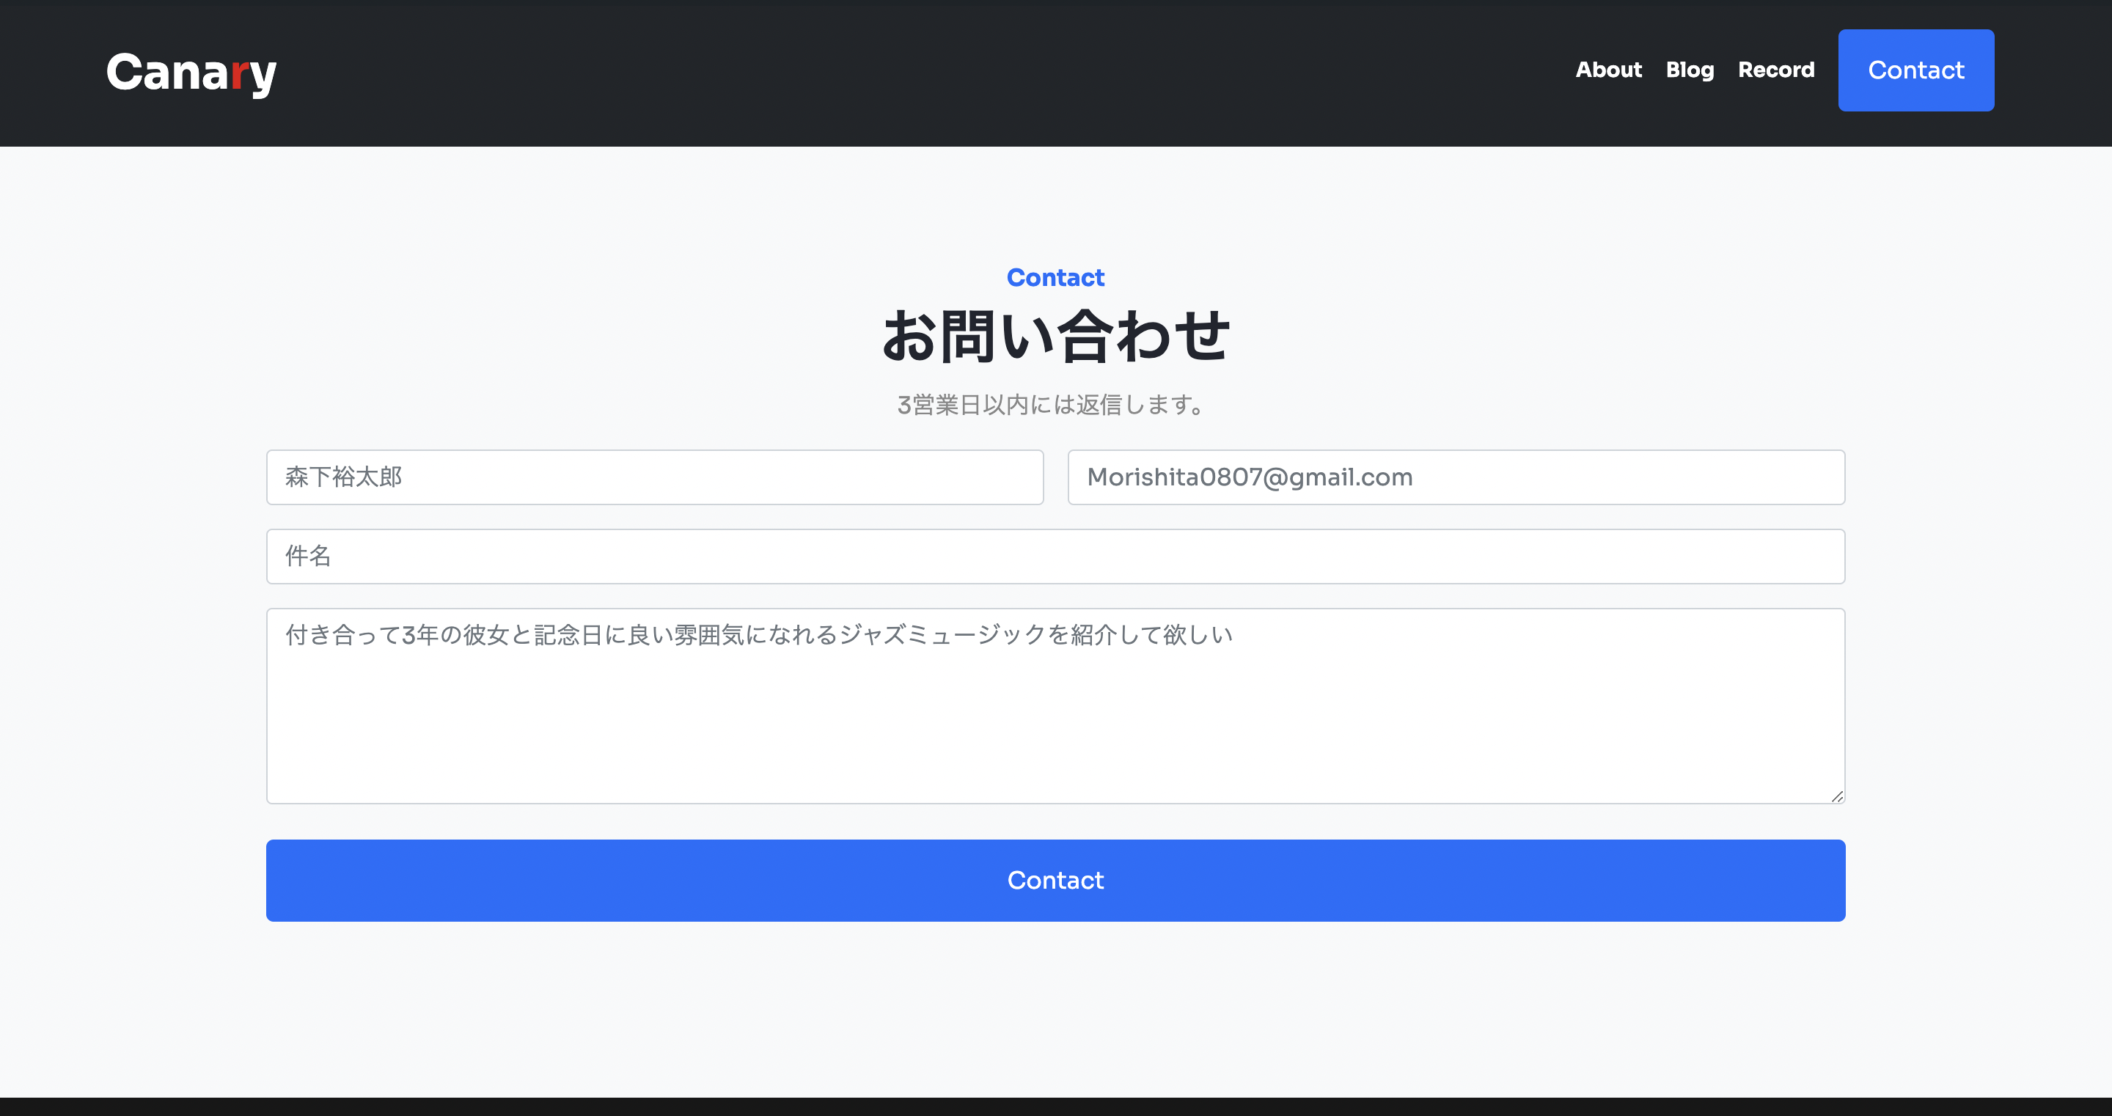Click the blue Contact label above heading

coord(1056,278)
